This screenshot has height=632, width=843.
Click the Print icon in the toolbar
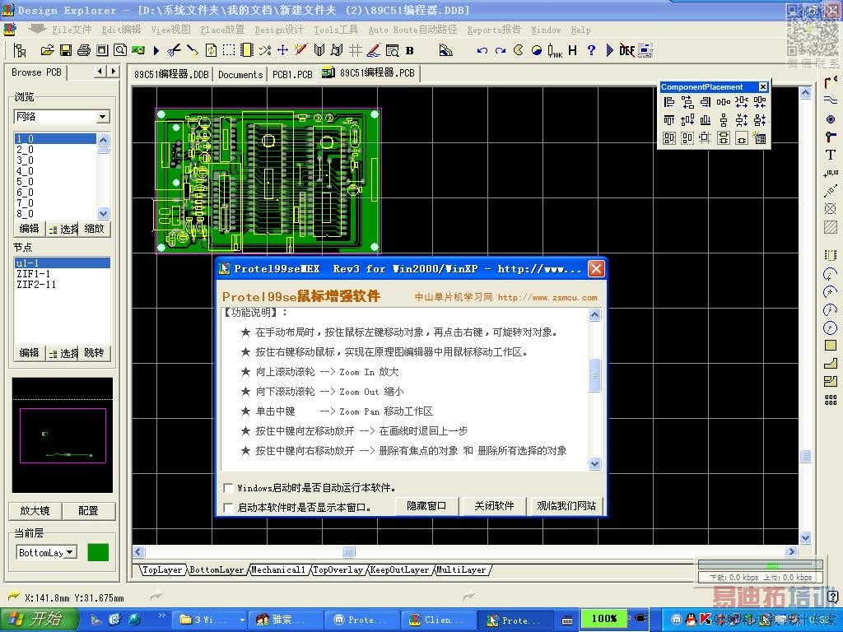click(x=83, y=50)
